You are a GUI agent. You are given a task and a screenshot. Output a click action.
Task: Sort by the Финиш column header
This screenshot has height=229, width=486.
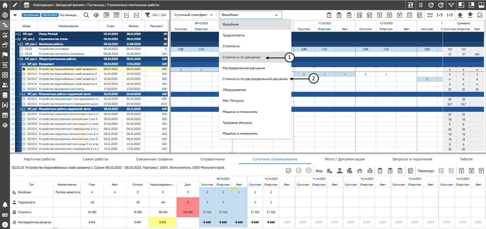pyautogui.click(x=134, y=26)
